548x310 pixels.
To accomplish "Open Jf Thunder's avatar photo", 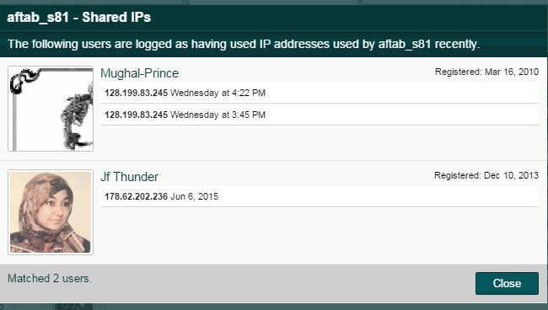I will [x=51, y=212].
